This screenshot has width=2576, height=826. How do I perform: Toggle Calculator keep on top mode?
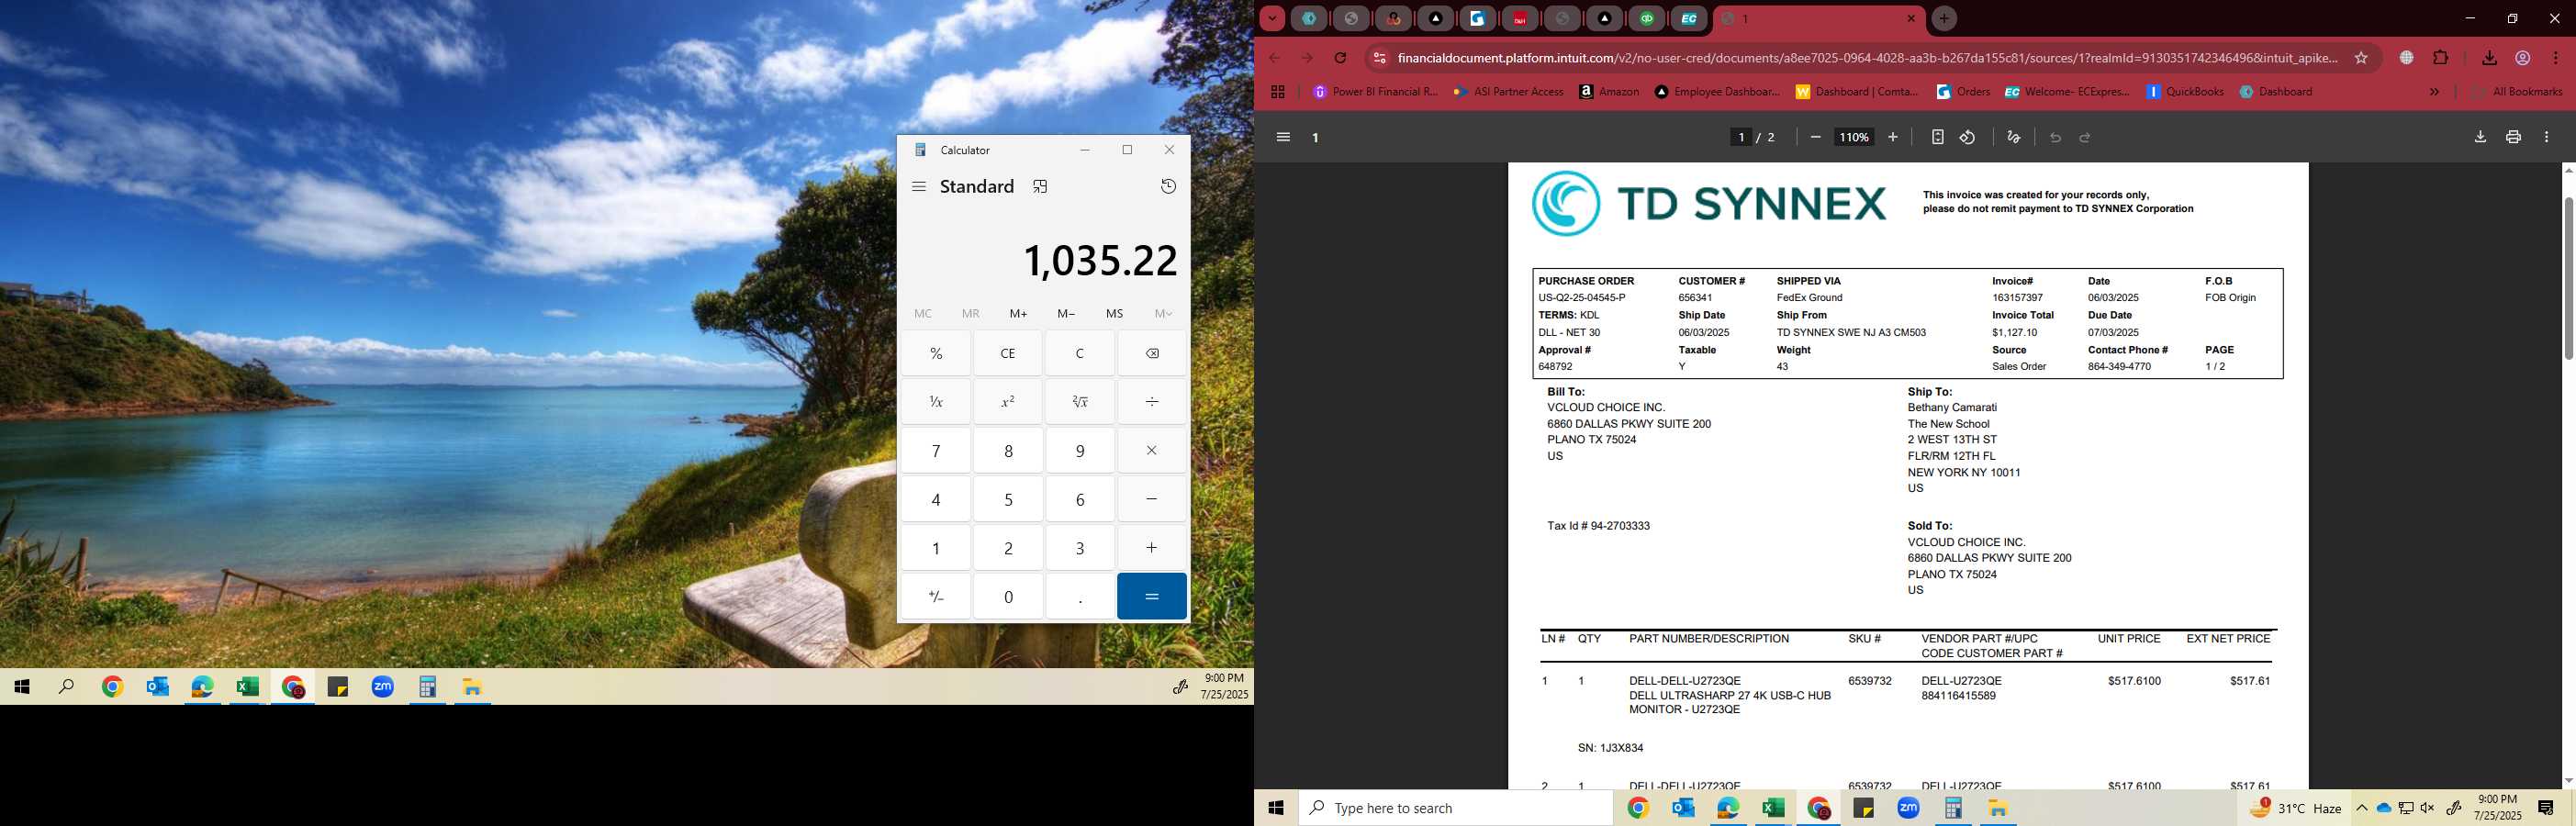click(1040, 187)
